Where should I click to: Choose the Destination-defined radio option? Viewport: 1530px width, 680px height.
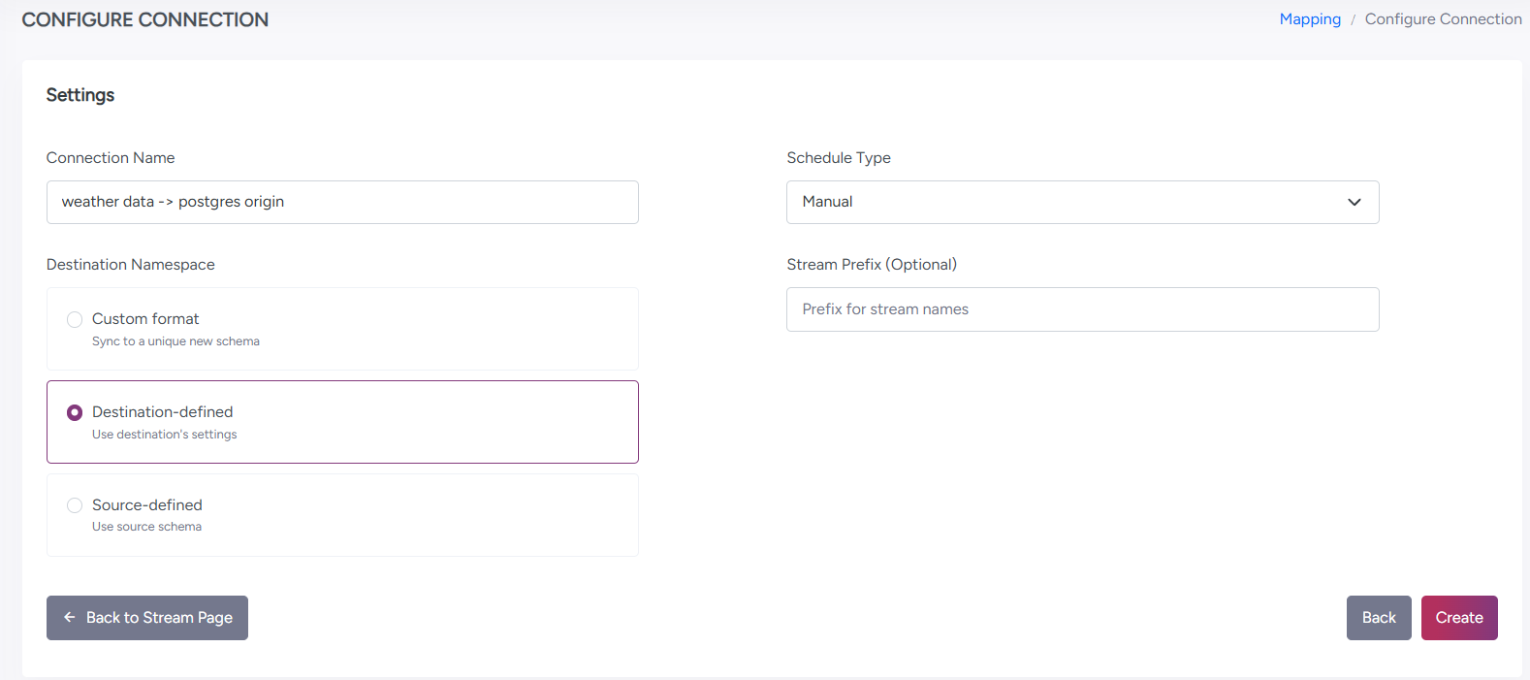point(75,412)
